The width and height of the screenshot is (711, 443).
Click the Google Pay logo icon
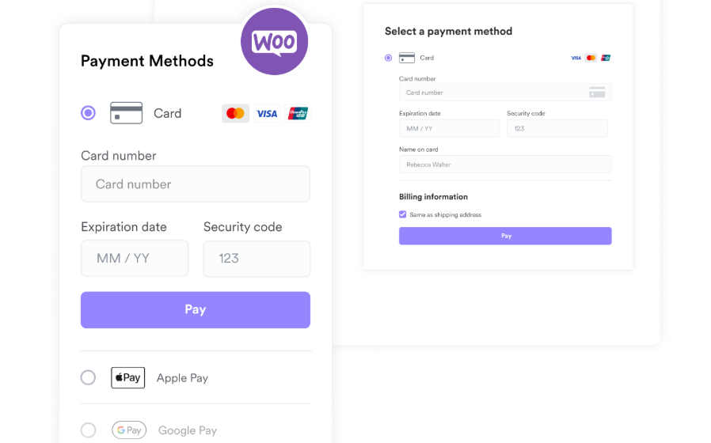click(x=128, y=430)
